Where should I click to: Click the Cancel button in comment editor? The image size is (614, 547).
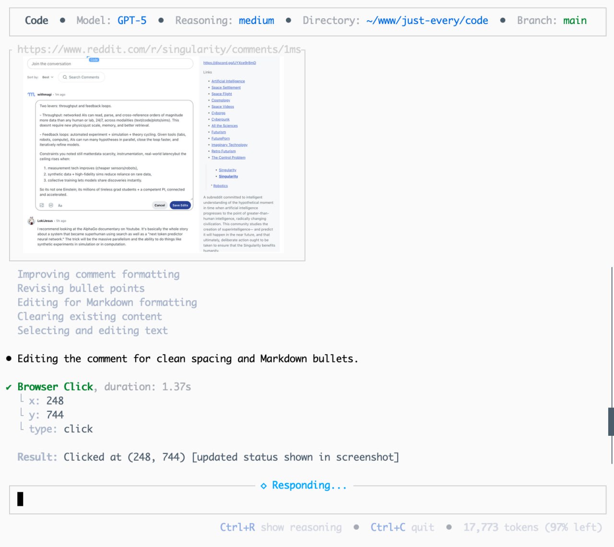coord(160,205)
